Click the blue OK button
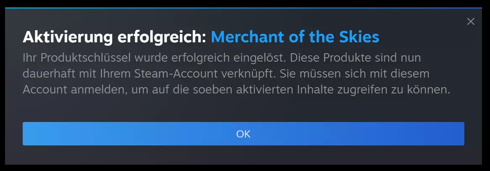The width and height of the screenshot is (490, 171). point(243,134)
